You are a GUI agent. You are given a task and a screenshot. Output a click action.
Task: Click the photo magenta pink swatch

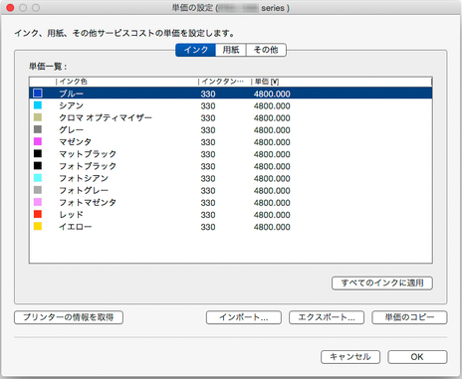click(x=38, y=202)
